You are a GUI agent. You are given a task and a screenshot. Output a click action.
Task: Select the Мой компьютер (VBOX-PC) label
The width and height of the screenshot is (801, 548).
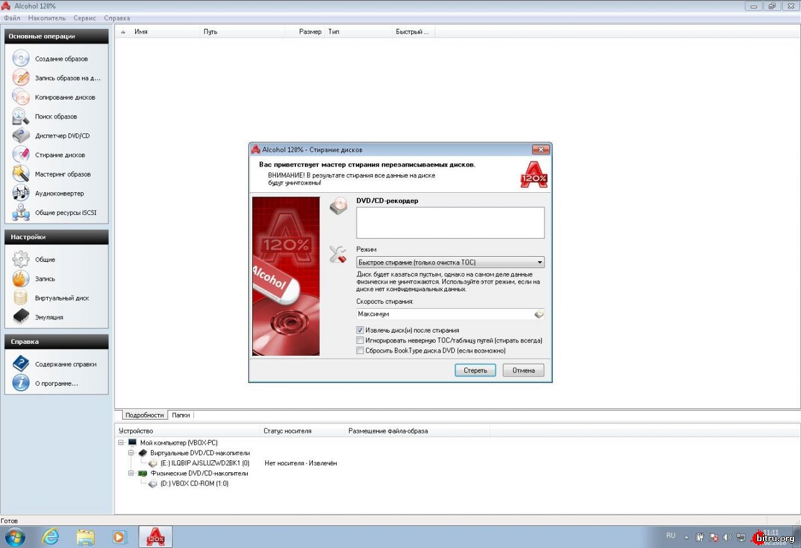pyautogui.click(x=178, y=443)
